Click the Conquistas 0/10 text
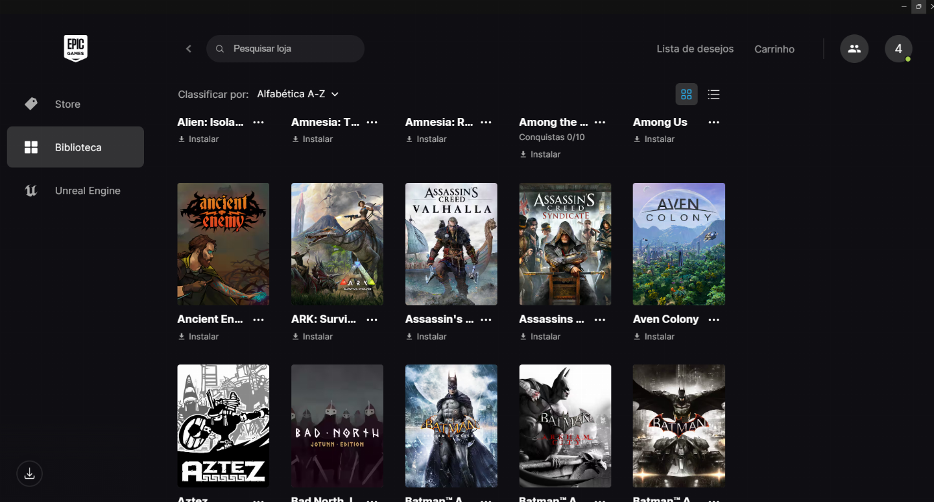 [552, 137]
